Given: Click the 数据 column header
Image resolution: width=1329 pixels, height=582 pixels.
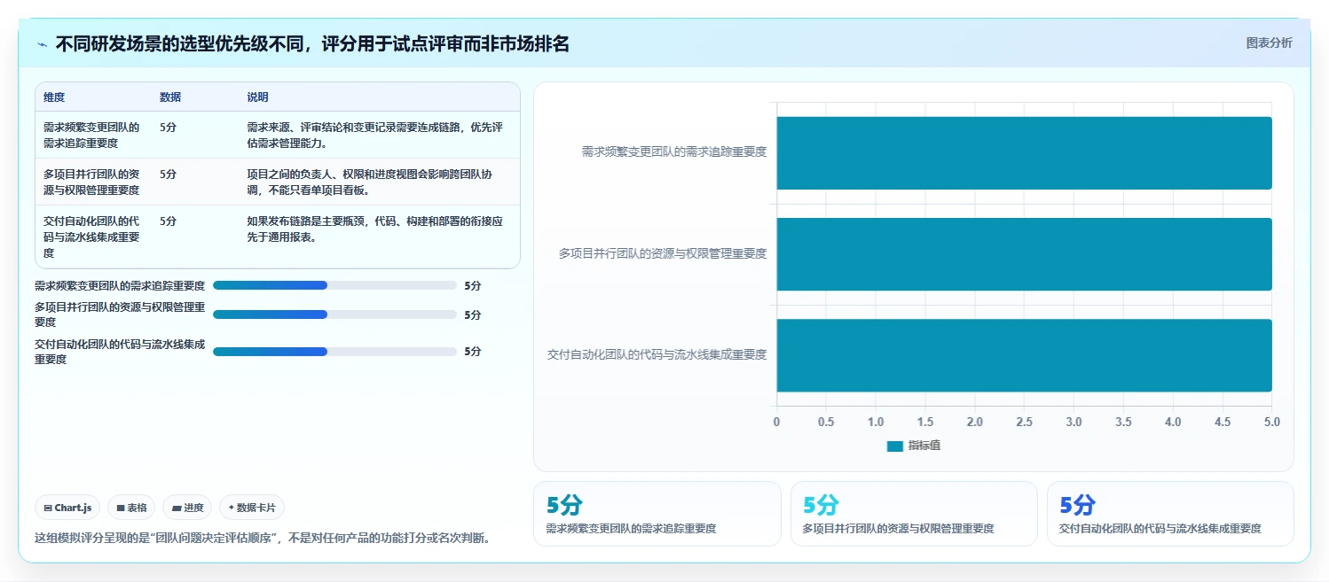Looking at the screenshot, I should tap(170, 97).
